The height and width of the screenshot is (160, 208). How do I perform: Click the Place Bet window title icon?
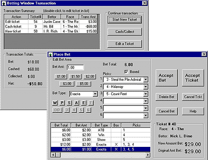pos(51,55)
